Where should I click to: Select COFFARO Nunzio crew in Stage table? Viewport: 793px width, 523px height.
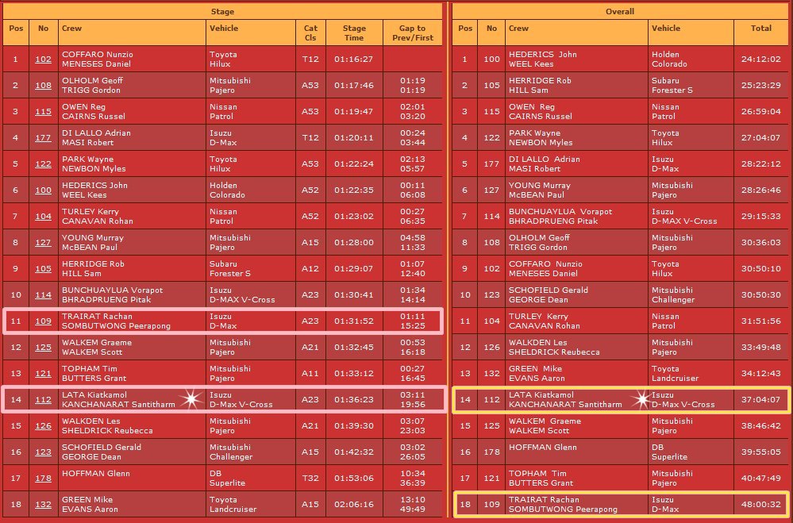[x=97, y=60]
